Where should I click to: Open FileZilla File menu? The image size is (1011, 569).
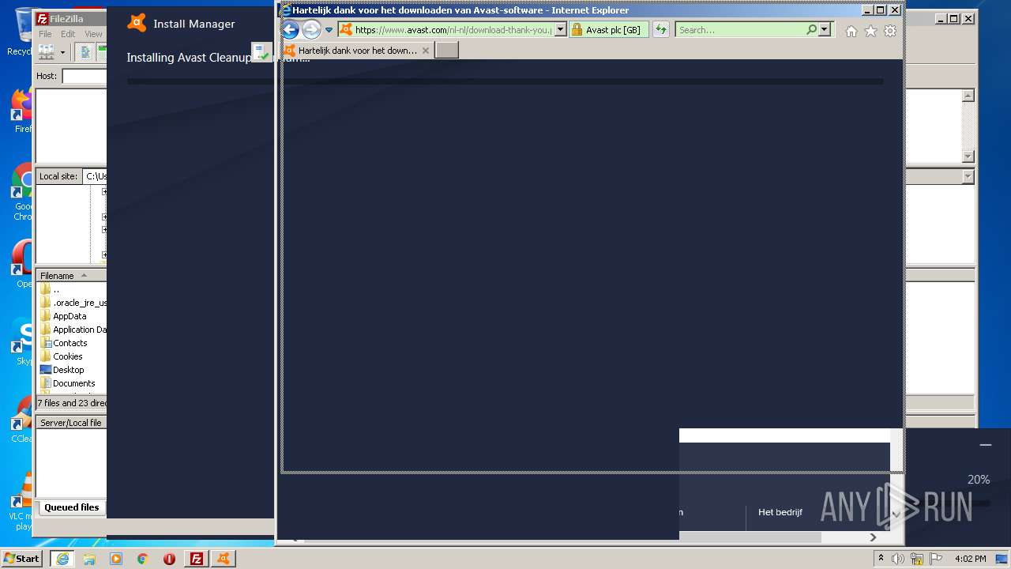(46, 34)
